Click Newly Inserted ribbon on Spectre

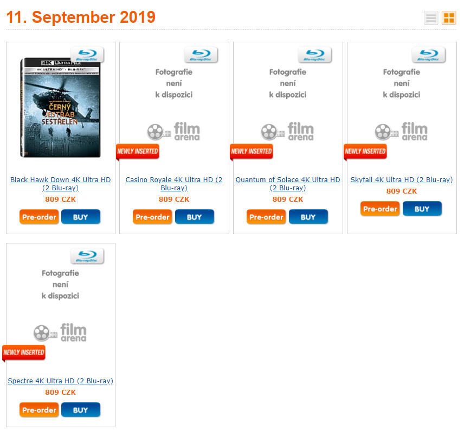(x=24, y=352)
